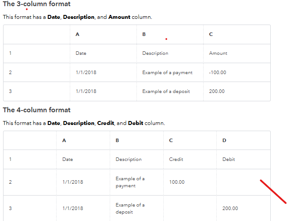The height and width of the screenshot is (221, 287).
Task: Select row number 2 in the 3-column table
Action: point(10,72)
